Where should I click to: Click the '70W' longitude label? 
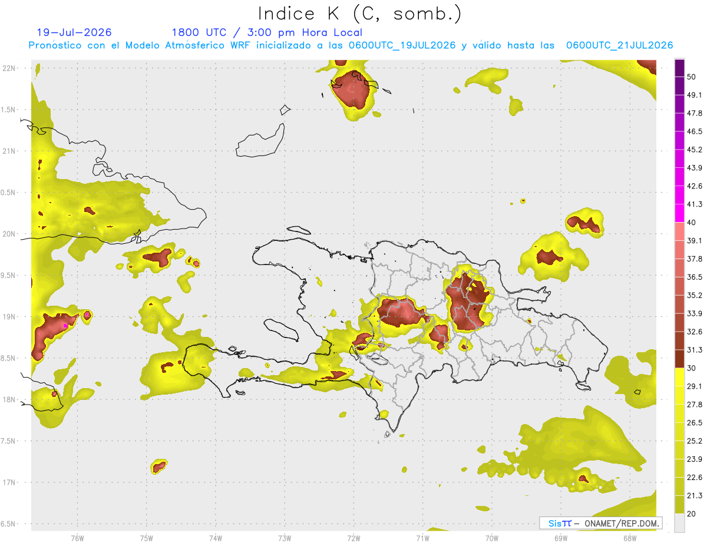pos(492,538)
